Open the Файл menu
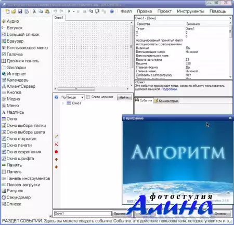Screen dimensions: 234x225 (126, 11)
